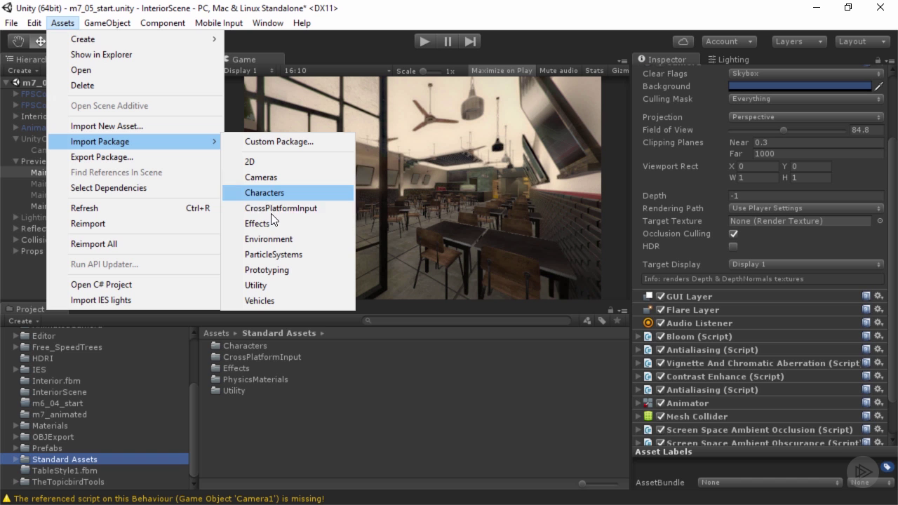Open the Culling Mask dropdown
This screenshot has width=898, height=505.
click(x=805, y=99)
